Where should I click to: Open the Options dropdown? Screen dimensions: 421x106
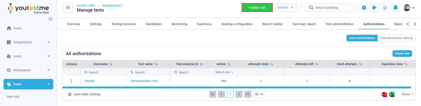tap(286, 8)
